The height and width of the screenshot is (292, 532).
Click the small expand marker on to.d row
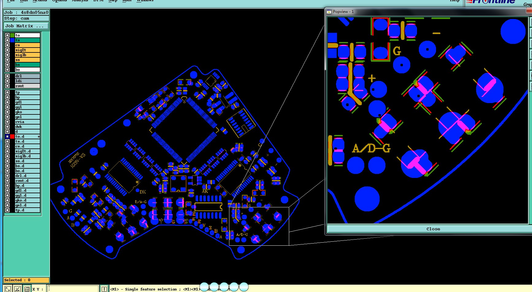pyautogui.click(x=39, y=136)
